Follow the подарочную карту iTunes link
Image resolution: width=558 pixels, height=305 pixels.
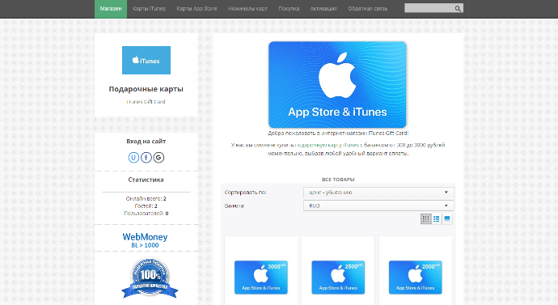(x=327, y=145)
